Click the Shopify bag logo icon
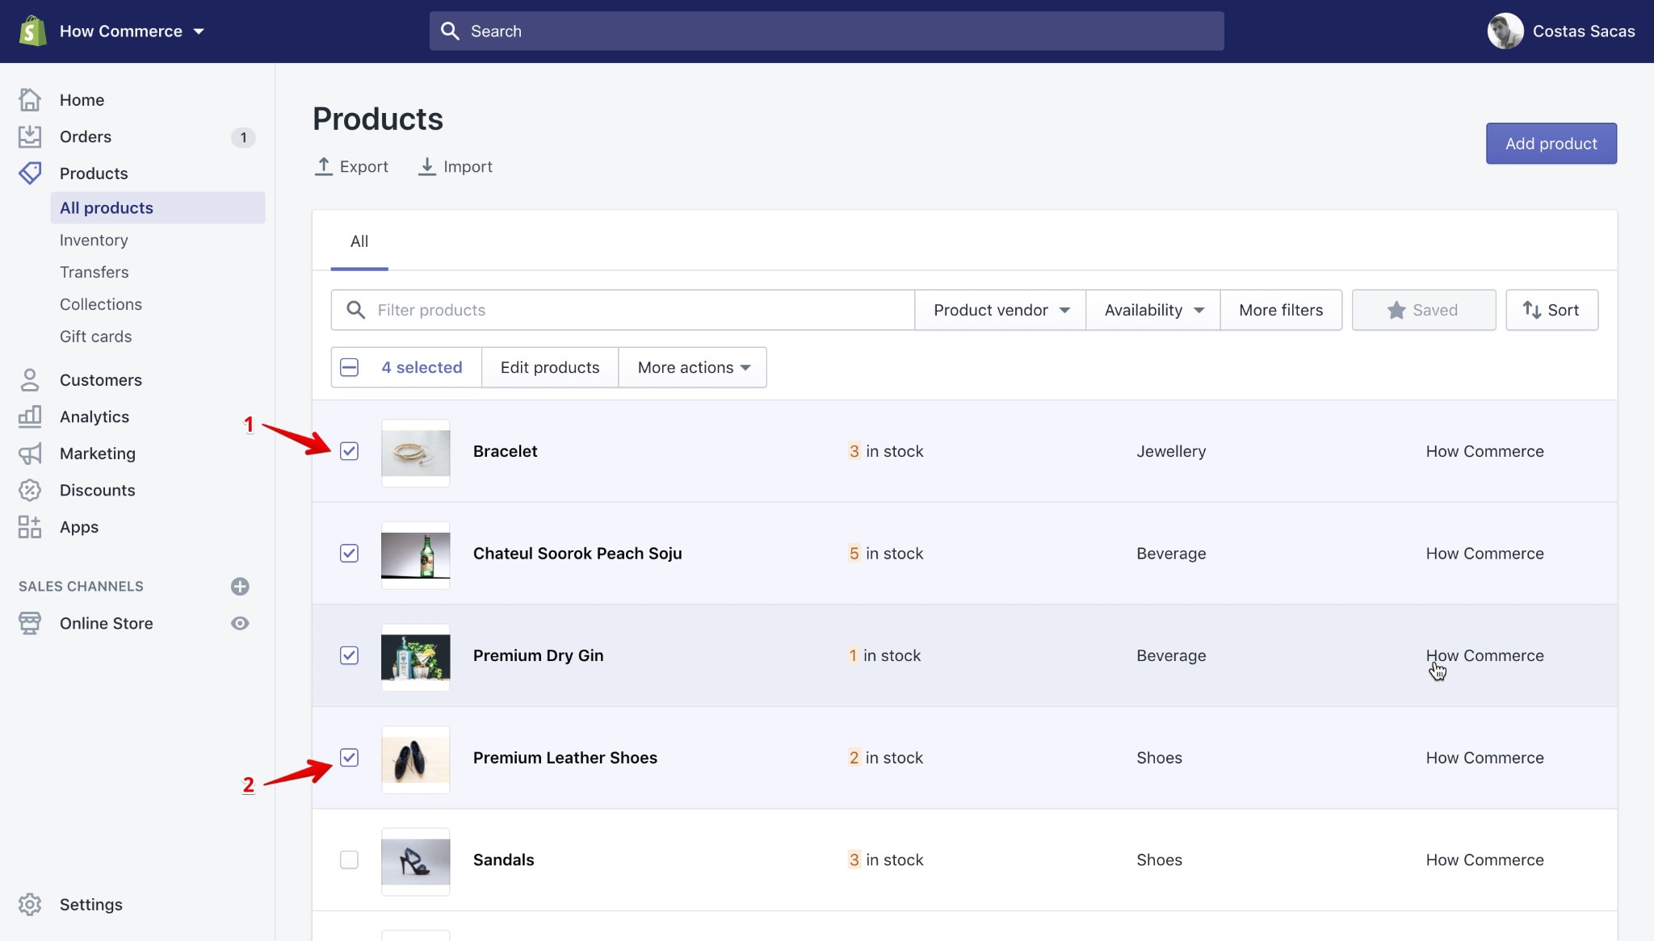The image size is (1654, 941). click(x=32, y=31)
